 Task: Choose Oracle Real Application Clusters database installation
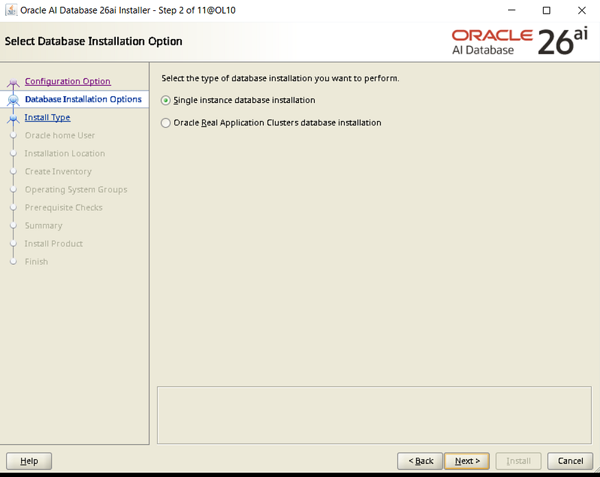click(x=165, y=123)
